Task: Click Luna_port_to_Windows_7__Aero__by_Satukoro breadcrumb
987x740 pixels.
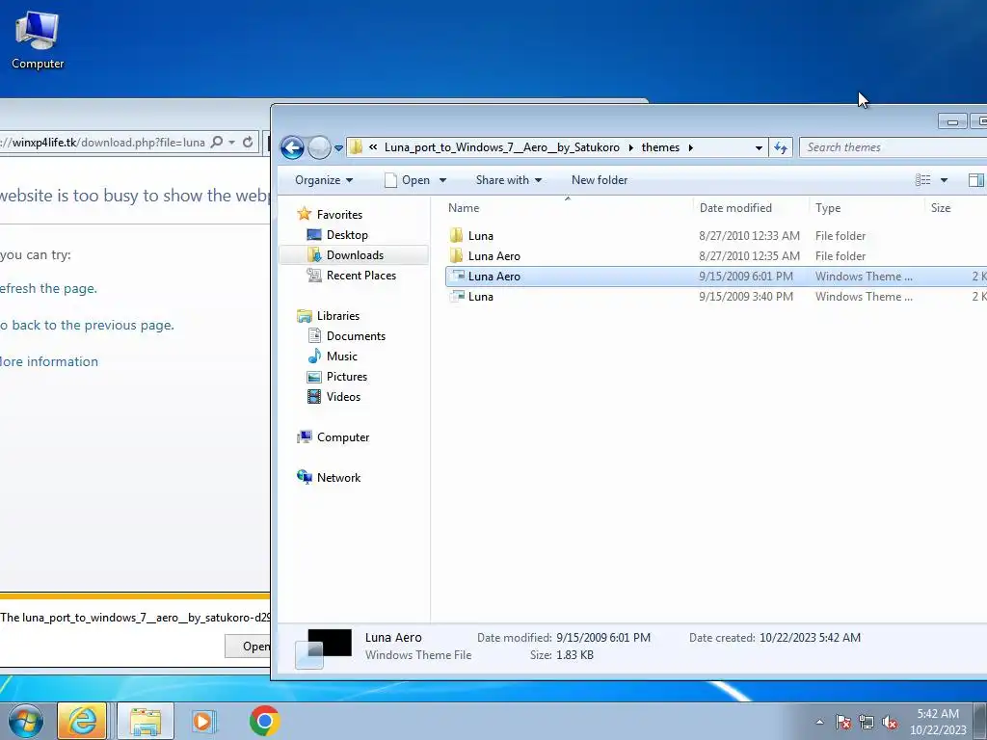Action: click(501, 147)
